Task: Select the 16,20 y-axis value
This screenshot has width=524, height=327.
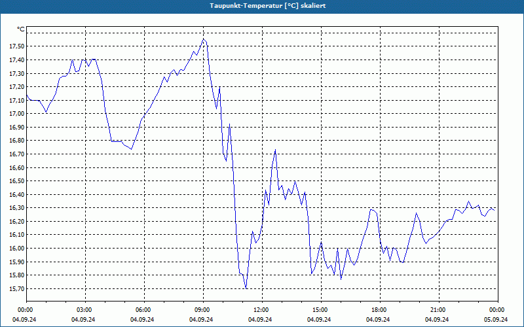Action: 16,222
